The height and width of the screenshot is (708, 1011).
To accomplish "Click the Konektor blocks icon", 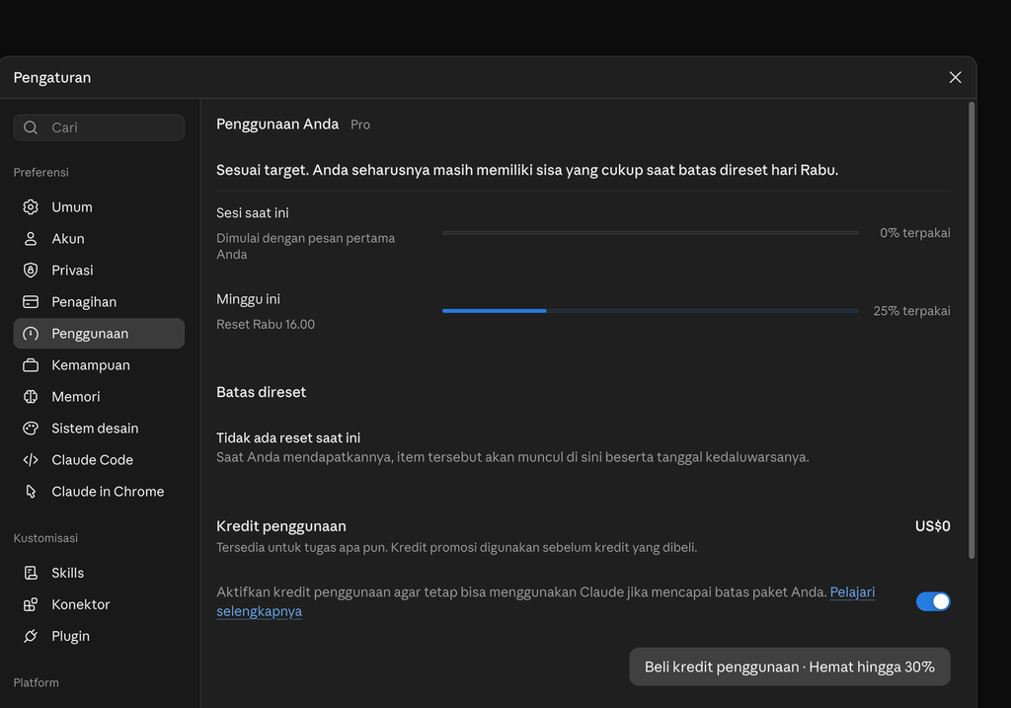I will click(x=31, y=604).
